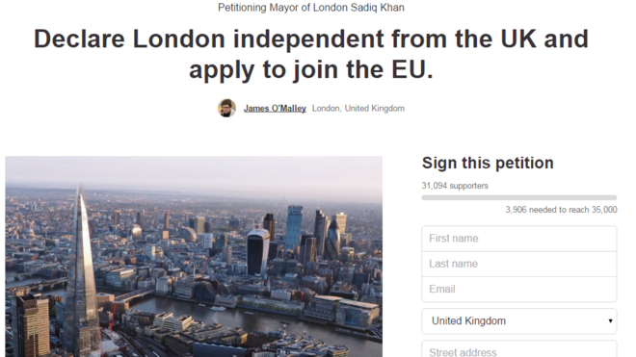Click the First name field
Screen dimensions: 636x357
click(519, 239)
